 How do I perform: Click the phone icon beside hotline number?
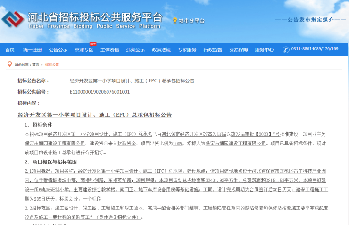click(286, 50)
